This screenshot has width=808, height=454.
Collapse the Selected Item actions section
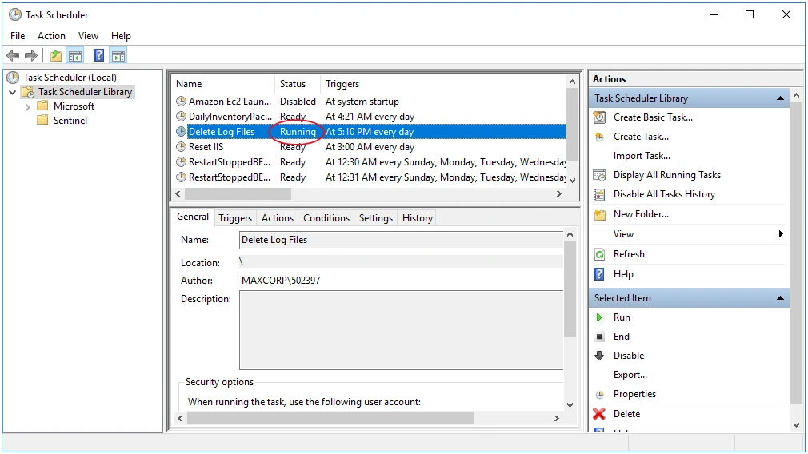tap(780, 298)
